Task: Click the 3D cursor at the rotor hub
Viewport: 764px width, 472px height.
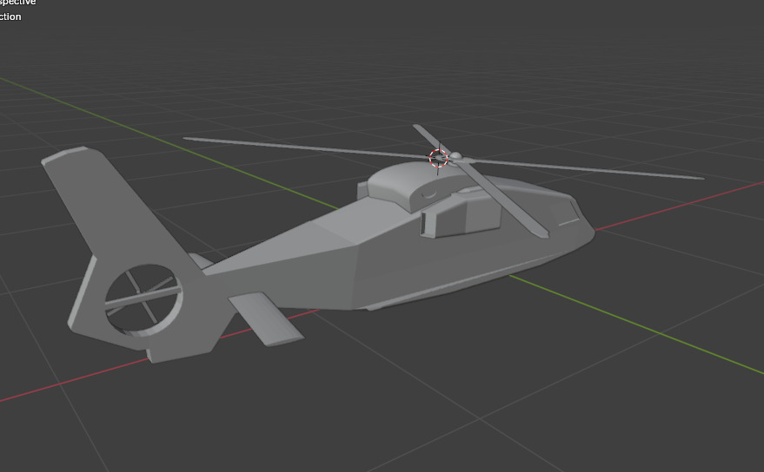Action: [x=438, y=158]
